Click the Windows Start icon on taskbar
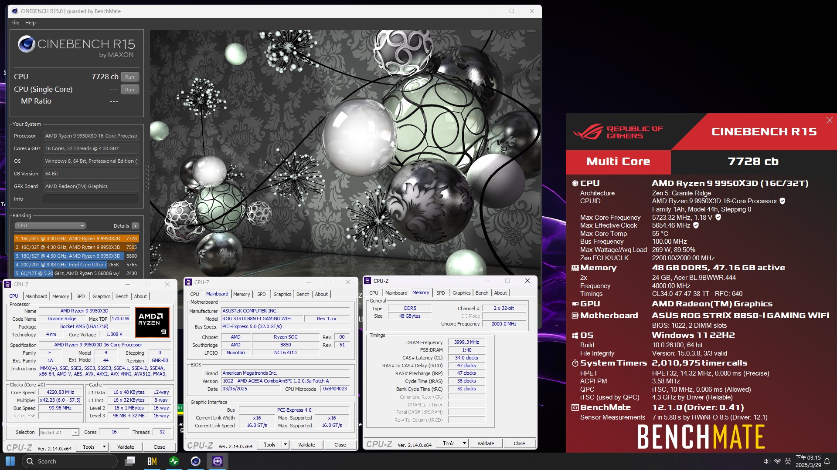Screen dimensions: 837x470 [10, 461]
